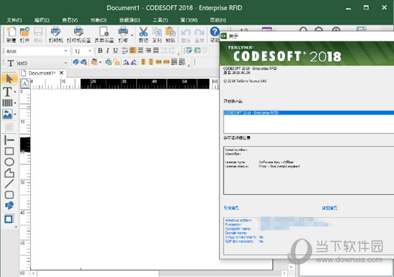The width and height of the screenshot is (394, 277).
Task: Click the A icon at ruler corner
Action: pos(24,84)
